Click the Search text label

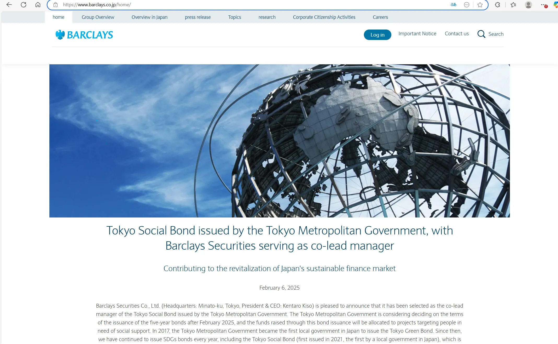point(496,34)
